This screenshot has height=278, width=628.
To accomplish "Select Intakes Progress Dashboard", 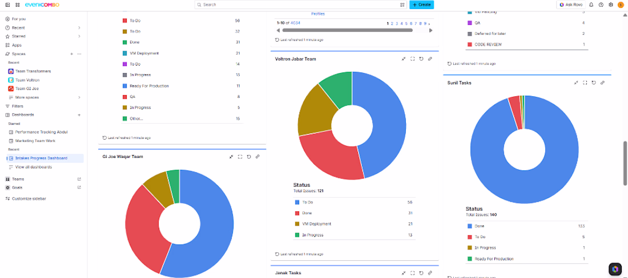I will tap(44, 158).
